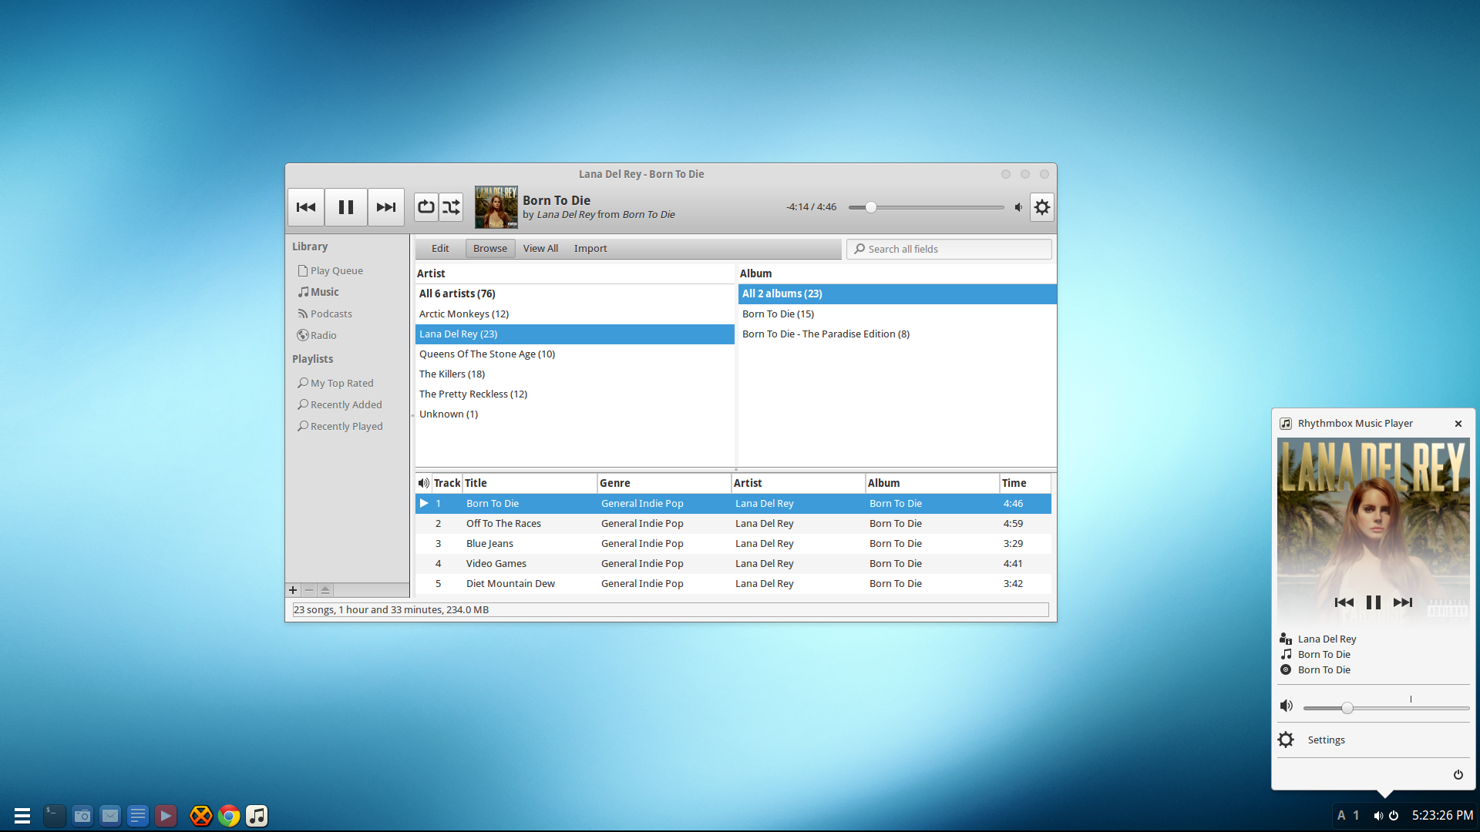Toggle the Browse view button
The width and height of the screenshot is (1480, 832).
(490, 248)
